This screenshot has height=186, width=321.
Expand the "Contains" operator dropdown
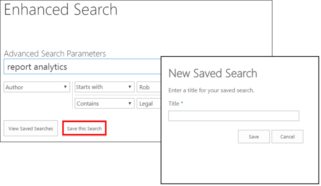[x=104, y=104]
